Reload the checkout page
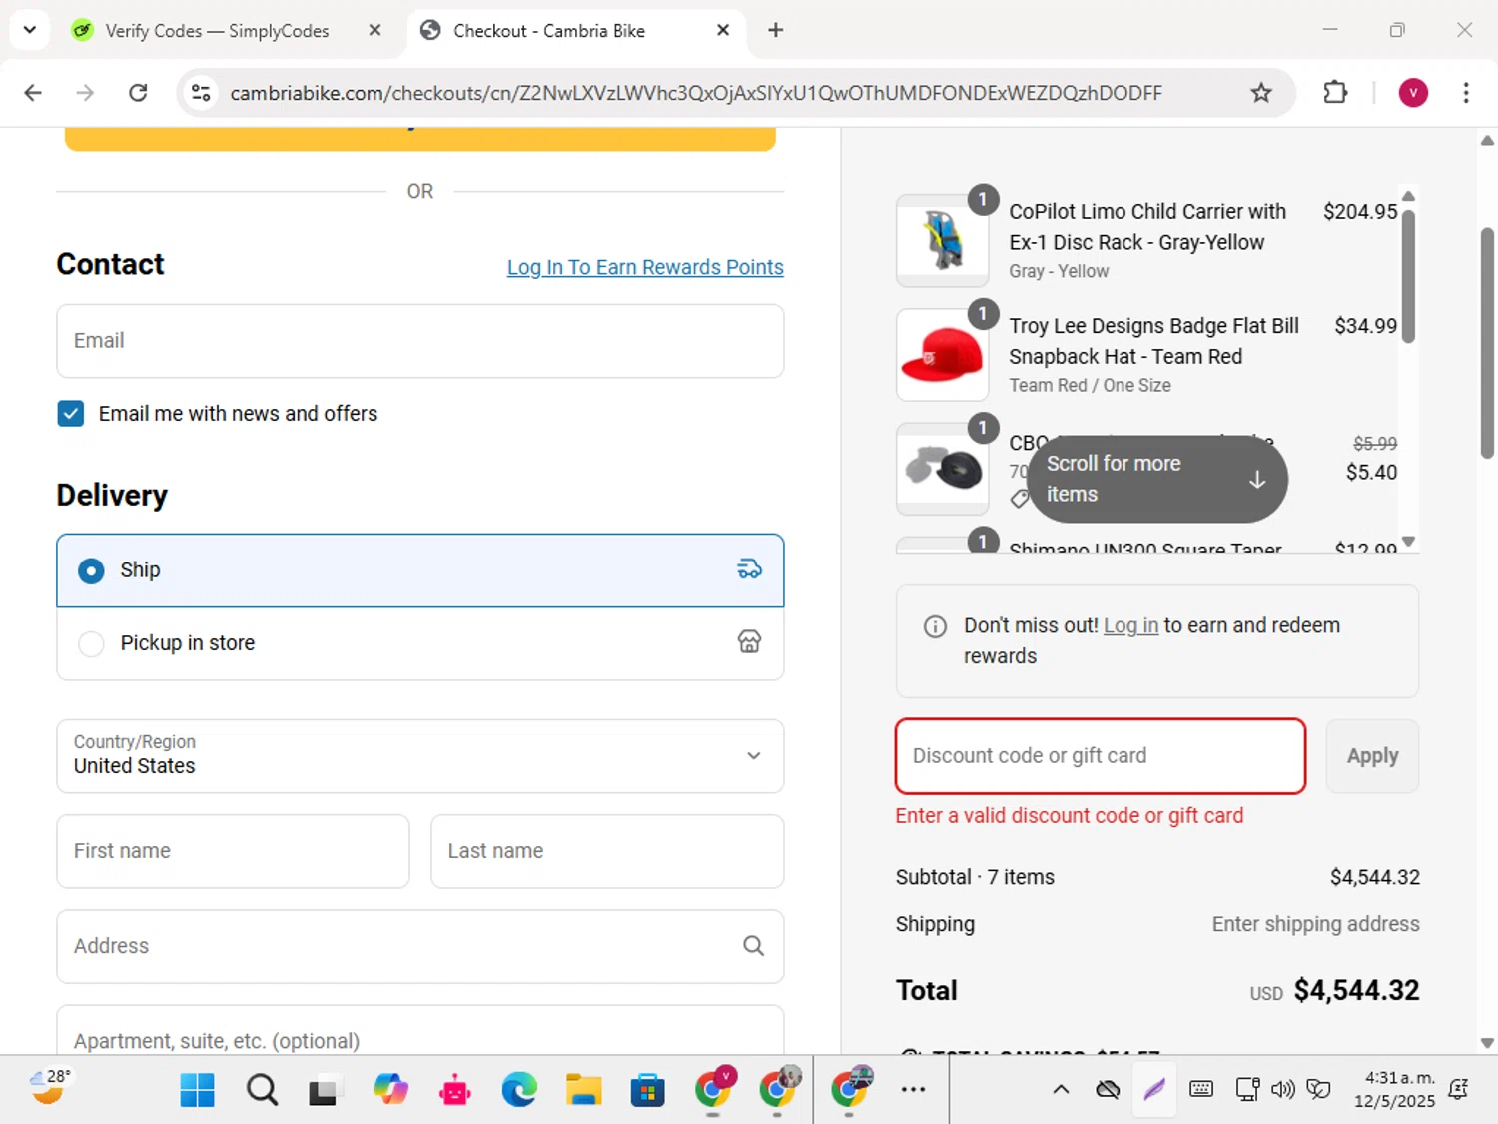1498x1124 pixels. [x=138, y=93]
